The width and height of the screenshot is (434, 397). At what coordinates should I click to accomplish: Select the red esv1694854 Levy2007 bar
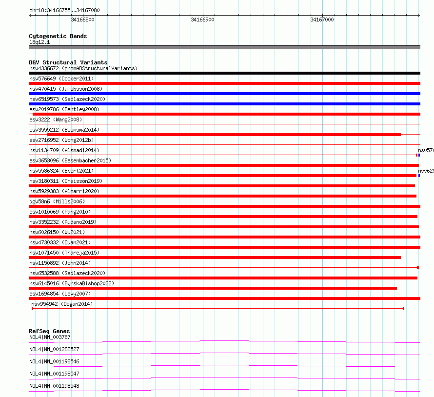click(224, 298)
